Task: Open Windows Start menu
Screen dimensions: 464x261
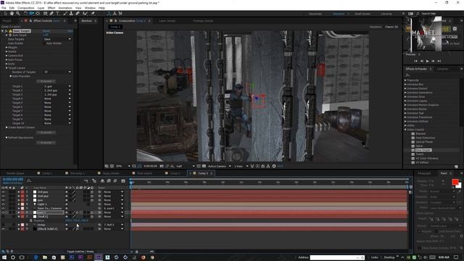Action: [4, 257]
